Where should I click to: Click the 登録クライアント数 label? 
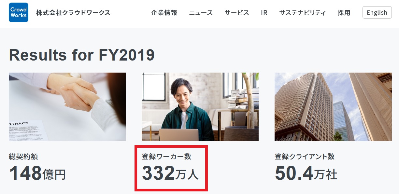pyautogui.click(x=305, y=157)
